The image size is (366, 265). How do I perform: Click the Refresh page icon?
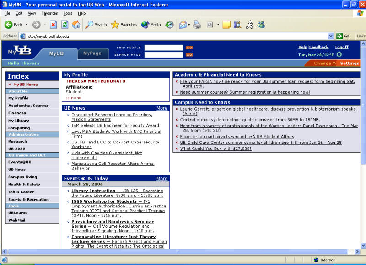pyautogui.click(x=65, y=25)
